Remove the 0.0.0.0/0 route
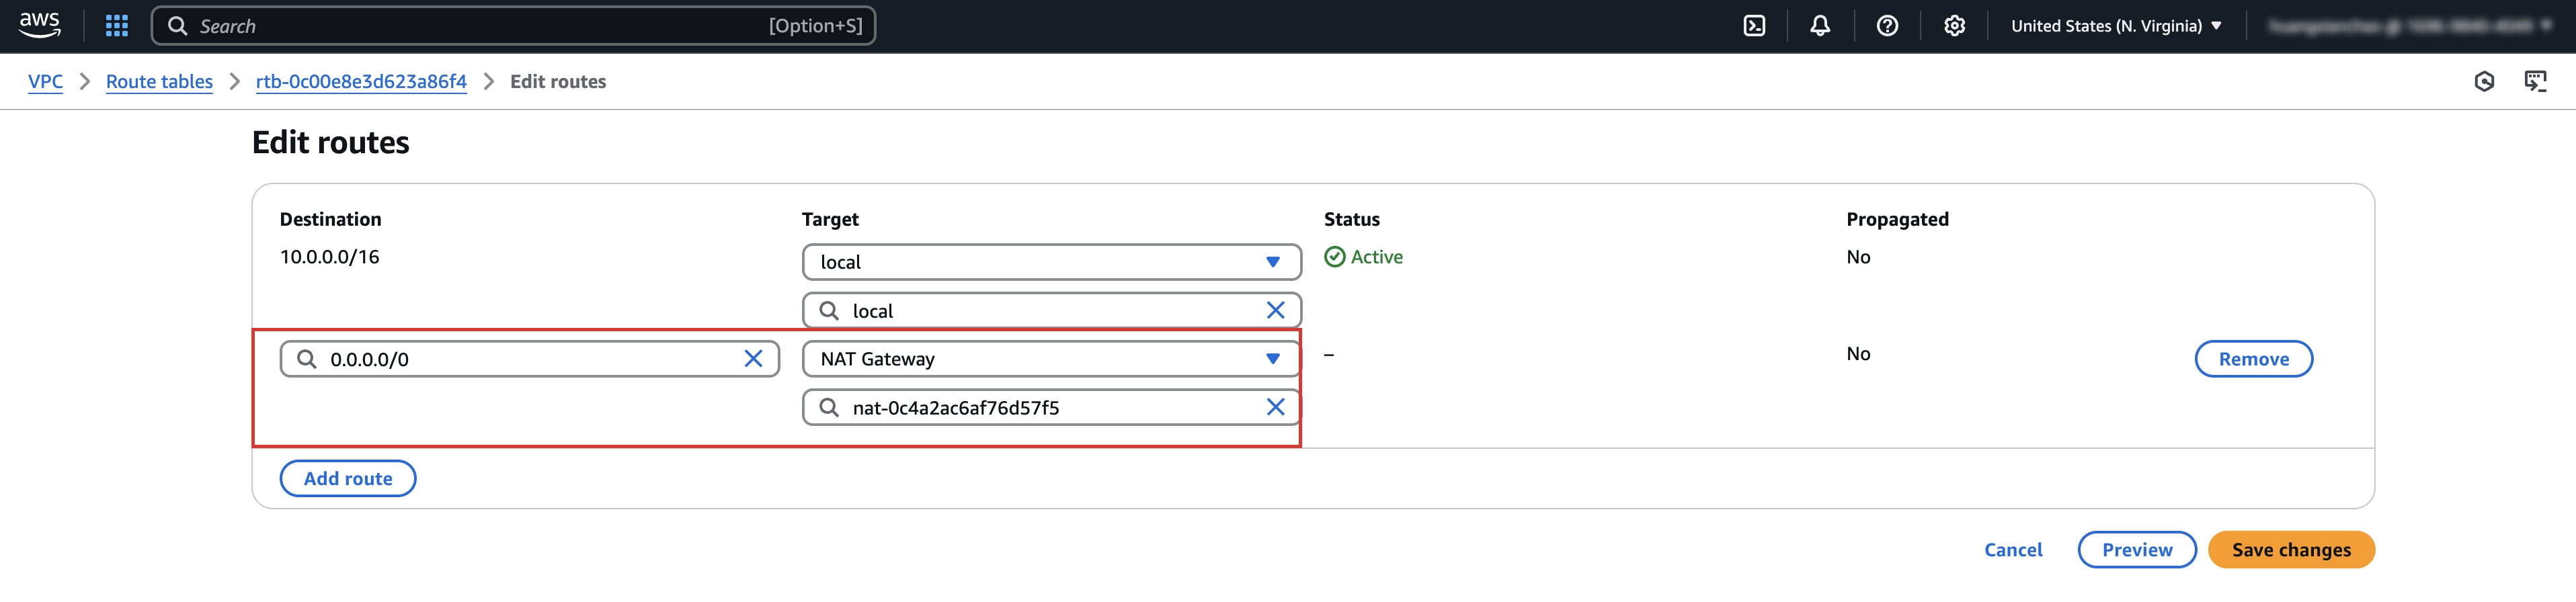The height and width of the screenshot is (602, 2576). [x=2253, y=359]
